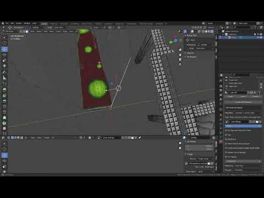264x198 pixels.
Task: Open the File menu
Action: coord(7,24)
